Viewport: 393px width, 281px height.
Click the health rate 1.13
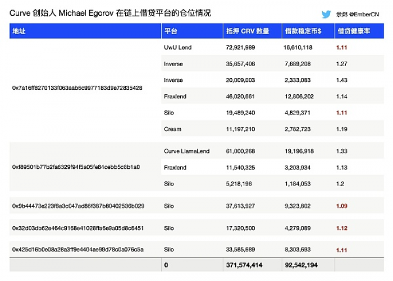click(x=341, y=168)
